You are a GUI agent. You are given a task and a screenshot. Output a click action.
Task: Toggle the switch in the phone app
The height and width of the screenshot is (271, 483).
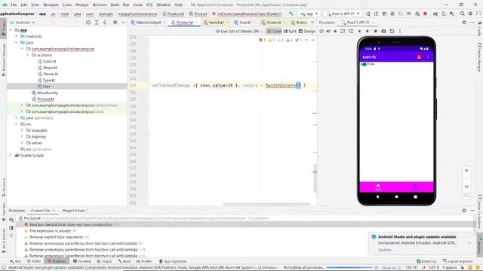pos(364,64)
